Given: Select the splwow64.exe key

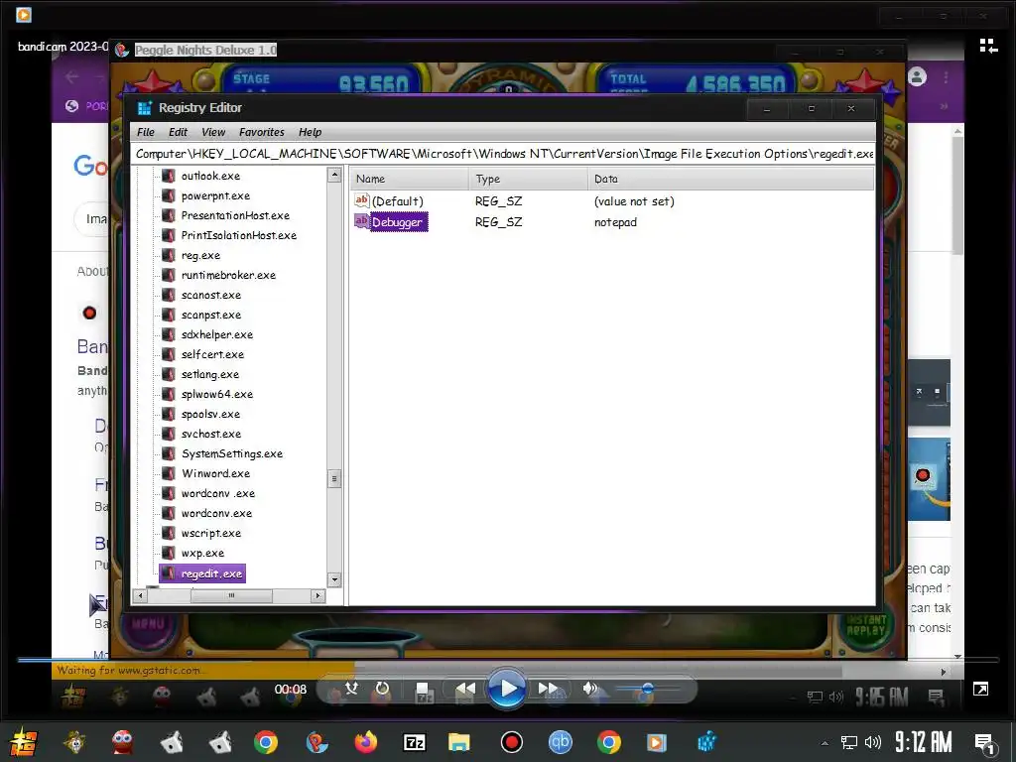Looking at the screenshot, I should pyautogui.click(x=216, y=394).
